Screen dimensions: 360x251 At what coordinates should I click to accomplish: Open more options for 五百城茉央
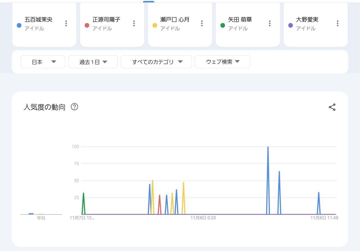click(66, 24)
